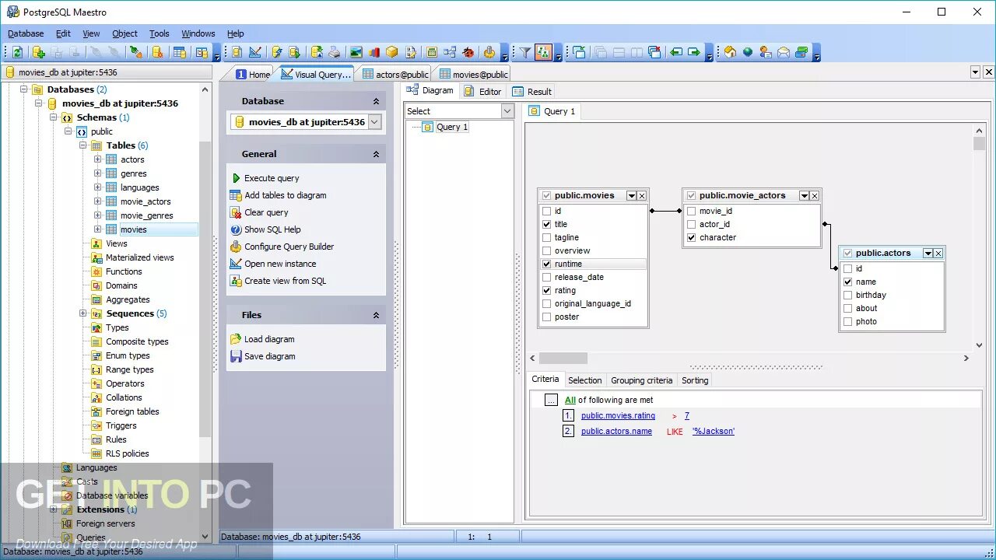Click the globe icon in the toolbar

coord(748,52)
